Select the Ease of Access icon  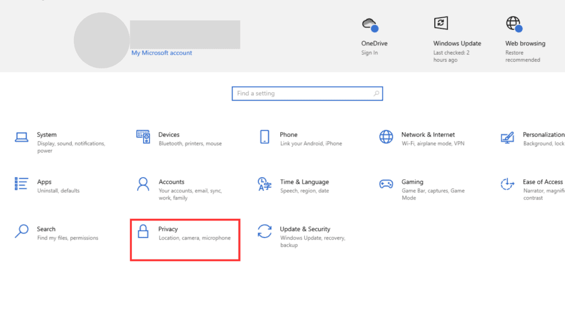[x=507, y=184]
